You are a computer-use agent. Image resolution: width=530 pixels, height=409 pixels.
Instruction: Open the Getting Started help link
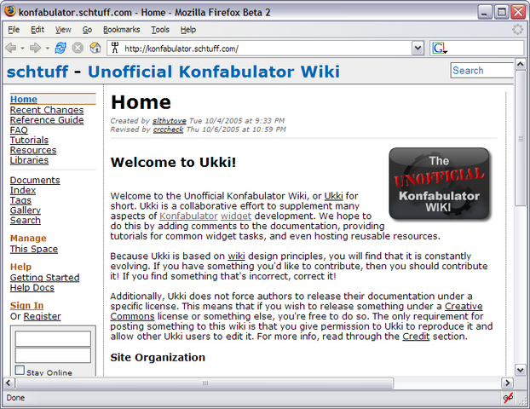click(44, 278)
